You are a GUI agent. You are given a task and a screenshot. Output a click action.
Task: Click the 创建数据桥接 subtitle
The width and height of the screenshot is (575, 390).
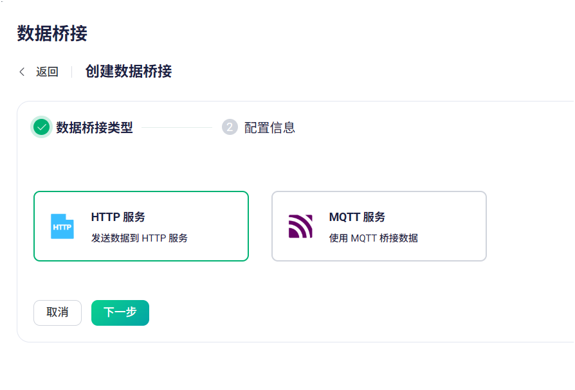pyautogui.click(x=129, y=71)
